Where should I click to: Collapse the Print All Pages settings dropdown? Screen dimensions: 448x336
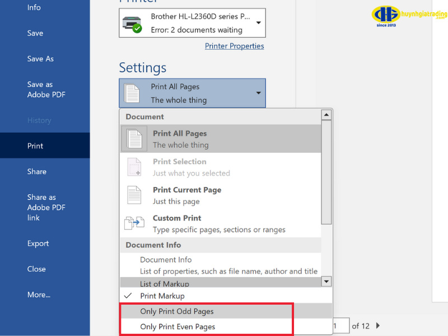[258, 93]
